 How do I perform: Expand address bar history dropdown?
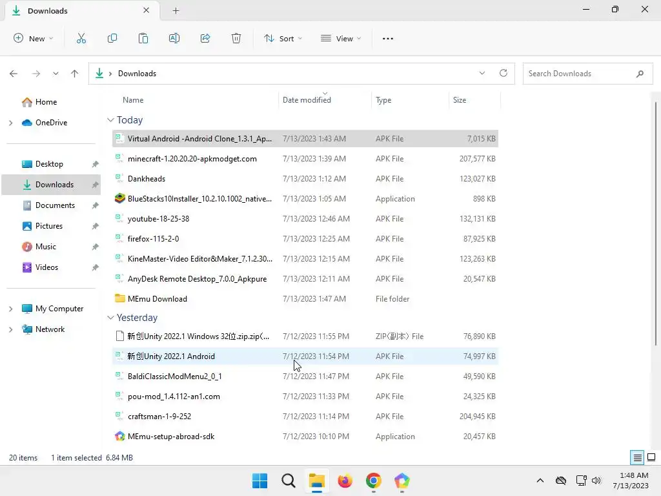(482, 74)
